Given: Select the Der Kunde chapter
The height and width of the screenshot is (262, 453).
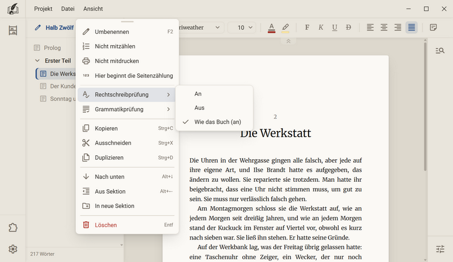Looking at the screenshot, I should point(58,86).
